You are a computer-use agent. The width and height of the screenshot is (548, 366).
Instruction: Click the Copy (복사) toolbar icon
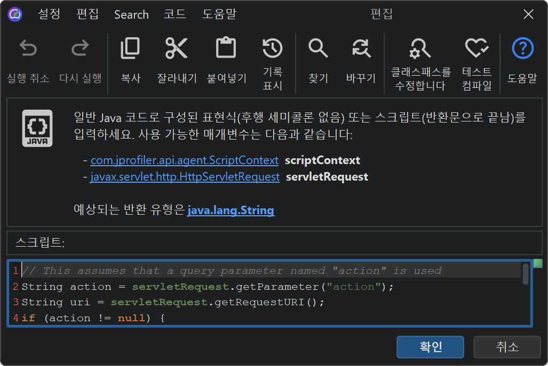pos(130,48)
